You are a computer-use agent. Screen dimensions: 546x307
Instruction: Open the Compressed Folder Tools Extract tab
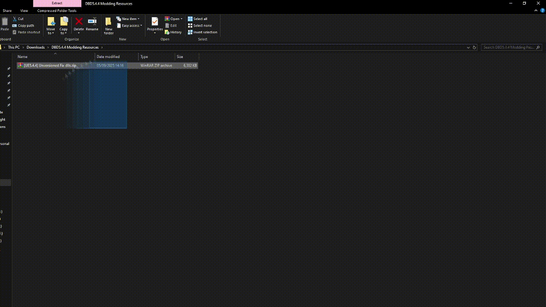(57, 3)
